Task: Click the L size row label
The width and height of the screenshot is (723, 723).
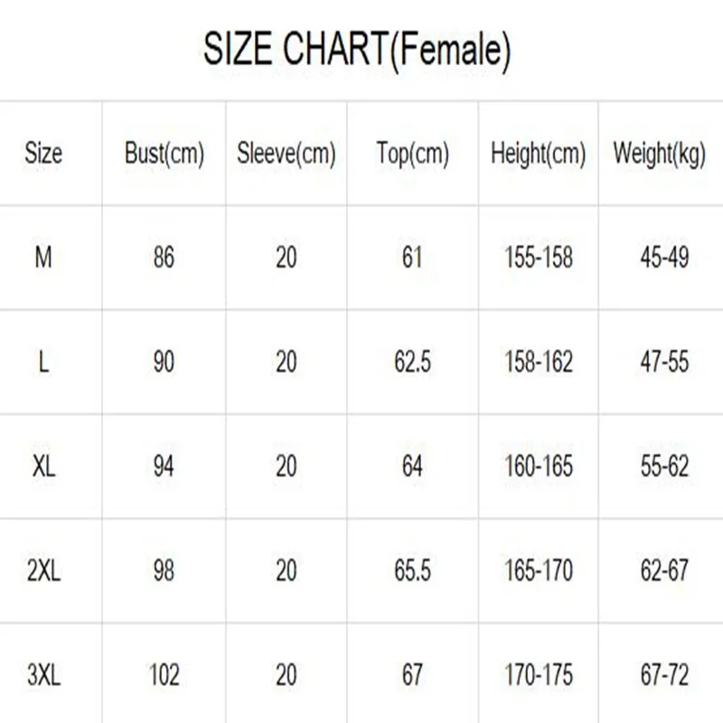Action: (43, 362)
